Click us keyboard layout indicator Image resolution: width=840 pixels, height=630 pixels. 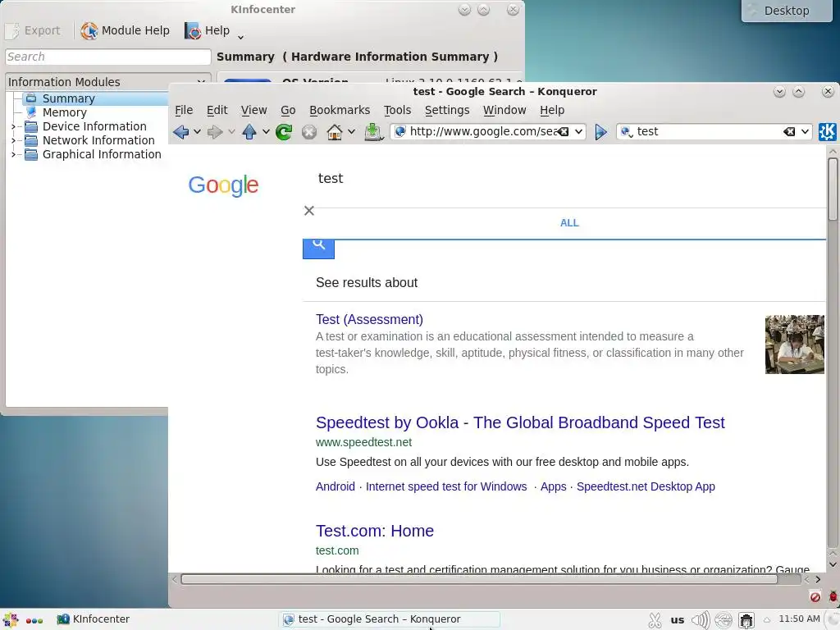click(x=677, y=620)
